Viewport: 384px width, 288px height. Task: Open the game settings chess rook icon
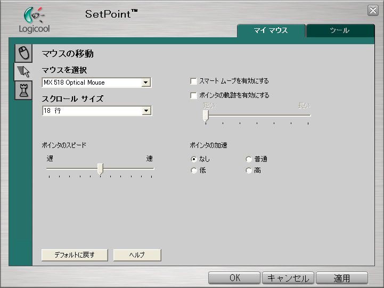point(24,90)
